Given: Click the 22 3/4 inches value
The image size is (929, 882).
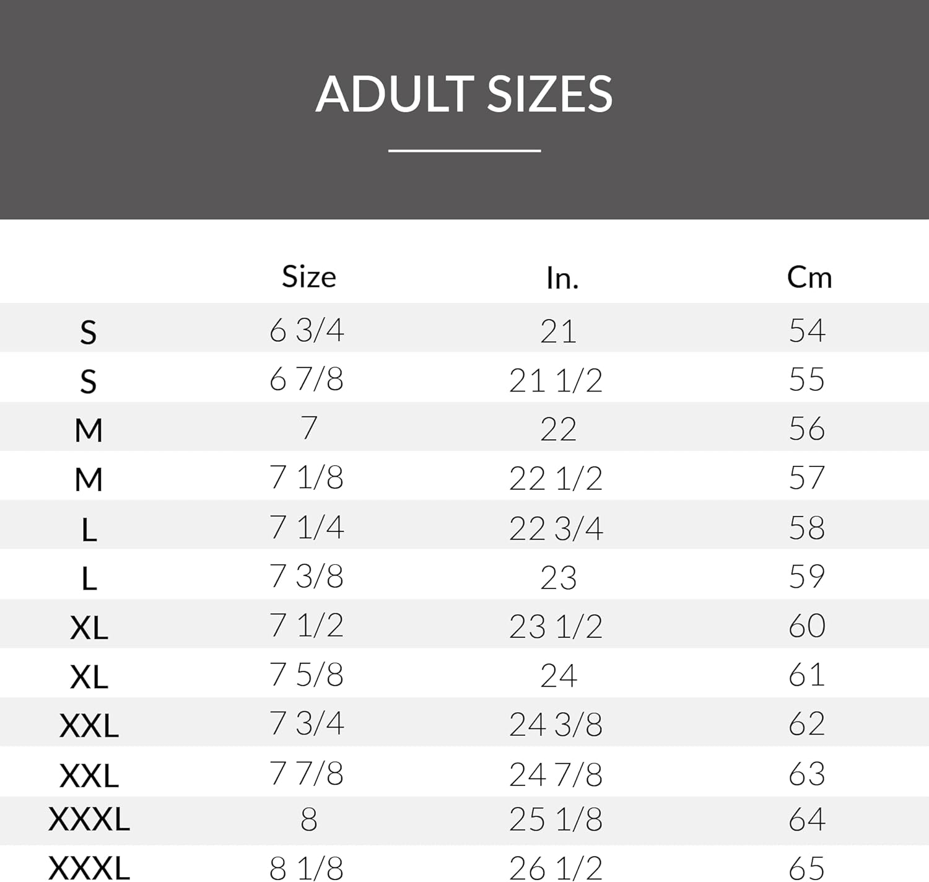Looking at the screenshot, I should coord(556,528).
